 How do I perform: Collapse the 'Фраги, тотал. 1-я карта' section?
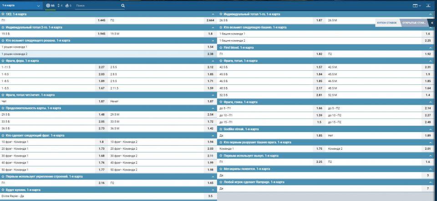431,60
